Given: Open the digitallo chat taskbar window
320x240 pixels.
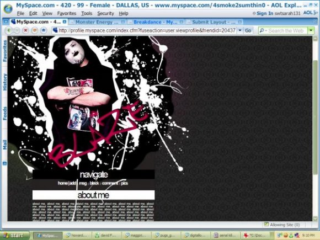Looking at the screenshot, I should pos(196,236).
